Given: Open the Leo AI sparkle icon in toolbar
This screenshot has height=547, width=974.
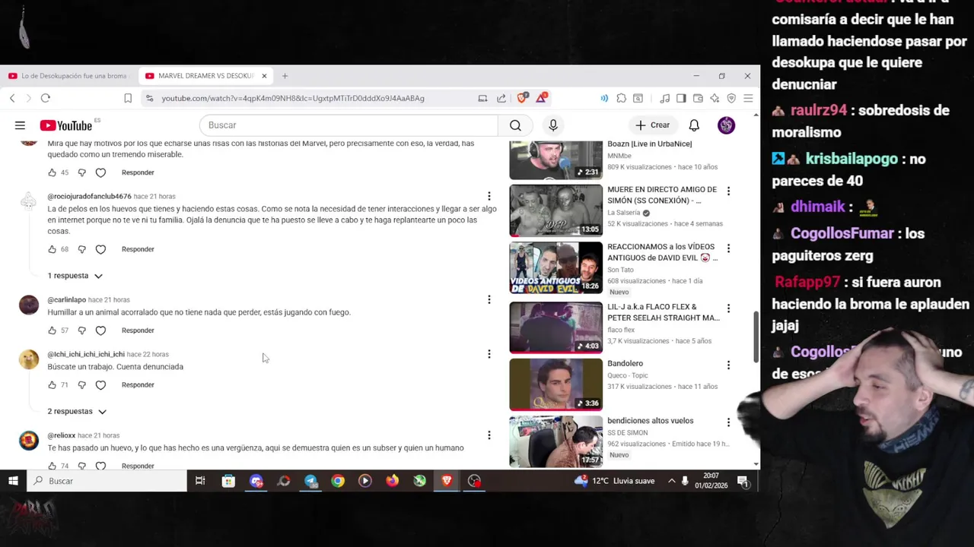Looking at the screenshot, I should pos(715,98).
